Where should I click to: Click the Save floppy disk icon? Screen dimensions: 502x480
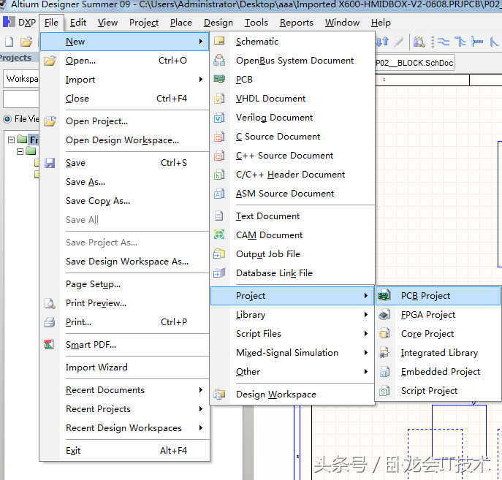pyautogui.click(x=50, y=163)
